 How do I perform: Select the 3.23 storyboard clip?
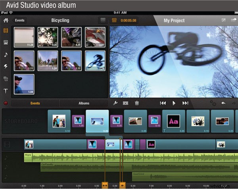pyautogui.click(x=223, y=121)
